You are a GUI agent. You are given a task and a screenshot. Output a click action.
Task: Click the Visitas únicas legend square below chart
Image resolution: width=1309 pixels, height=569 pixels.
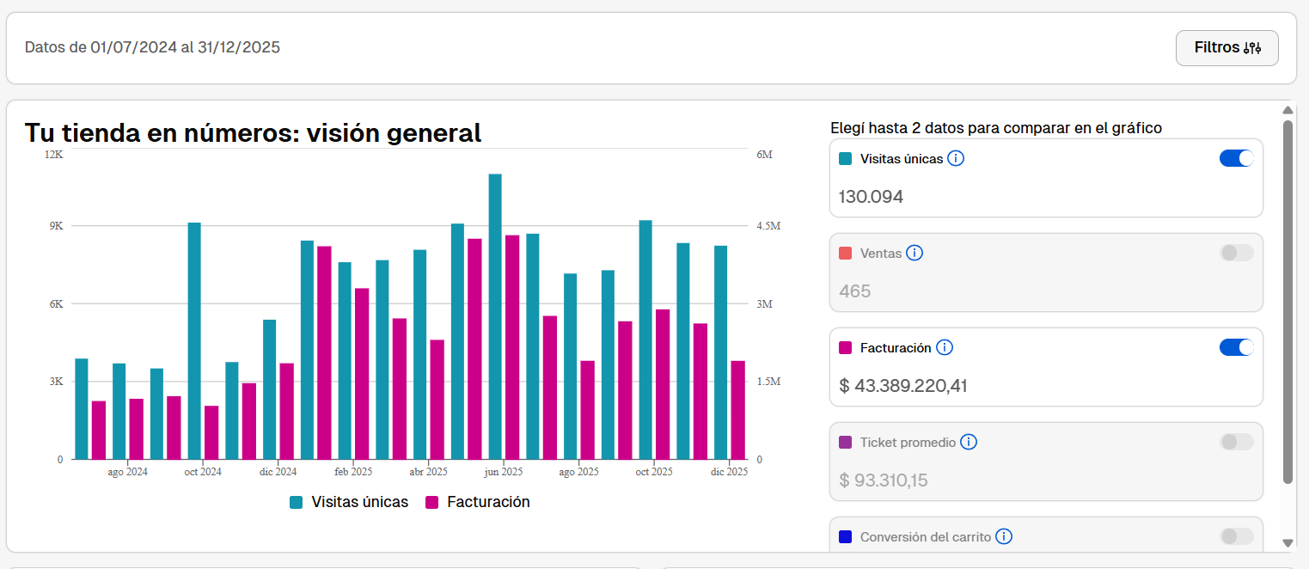tap(297, 503)
